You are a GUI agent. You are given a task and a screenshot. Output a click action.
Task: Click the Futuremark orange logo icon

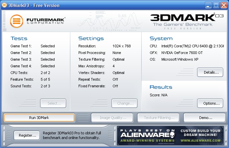pos(17,21)
